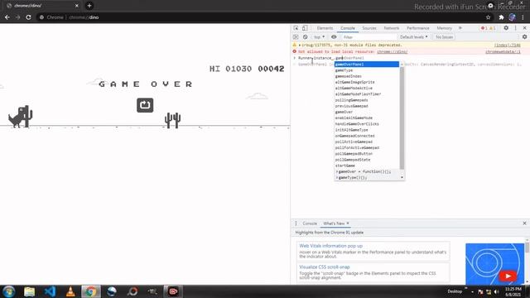Open DevTools customize three-dot menu
This screenshot has height=298, width=530.
(515, 28)
